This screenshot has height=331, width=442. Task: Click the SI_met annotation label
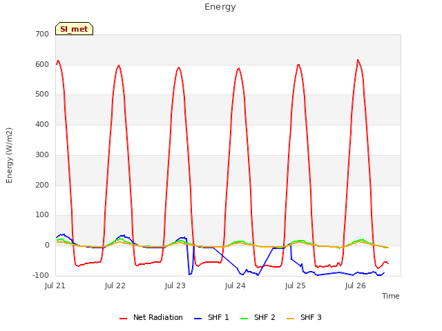(x=74, y=29)
